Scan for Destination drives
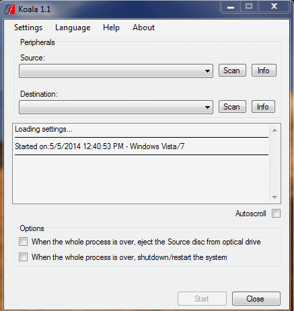The width and height of the screenshot is (294, 311). [x=232, y=107]
